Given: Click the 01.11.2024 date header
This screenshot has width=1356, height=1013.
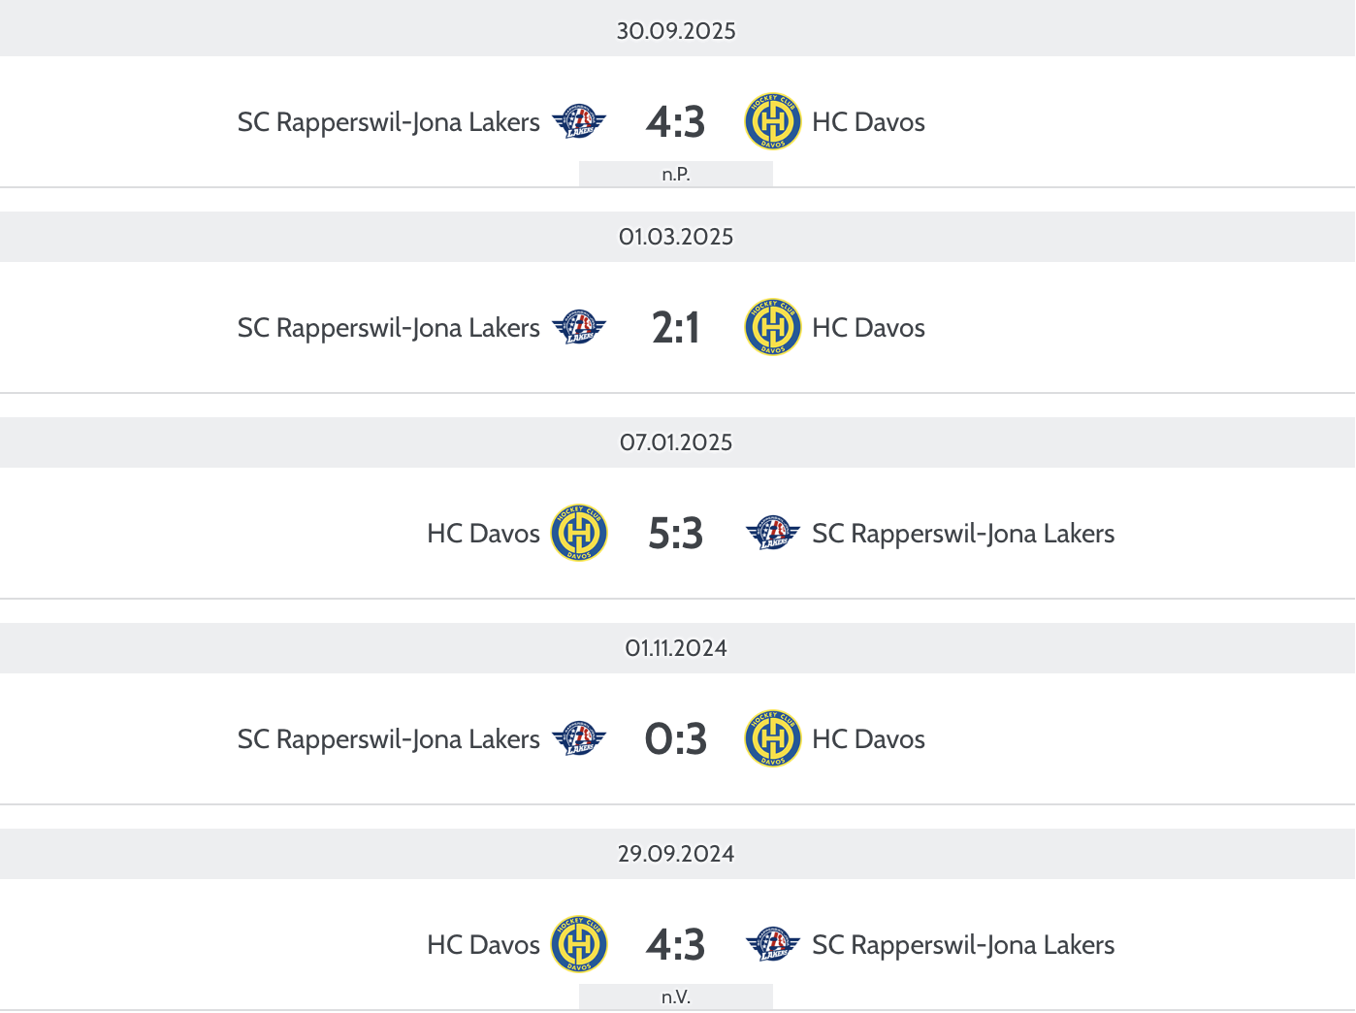Looking at the screenshot, I should point(676,648).
